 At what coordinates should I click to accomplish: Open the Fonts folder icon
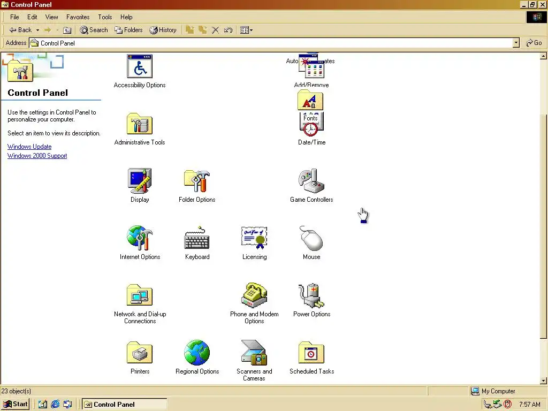click(x=310, y=100)
